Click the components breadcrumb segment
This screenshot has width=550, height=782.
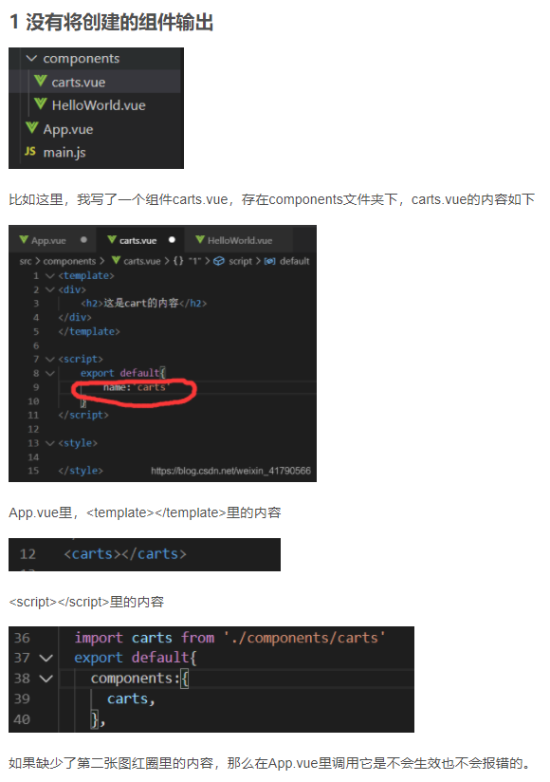click(x=69, y=261)
